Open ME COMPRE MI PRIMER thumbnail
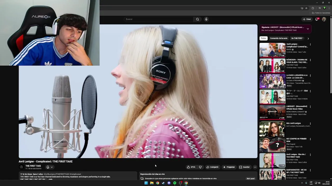Screen dimensions: 332x186 click(272, 145)
